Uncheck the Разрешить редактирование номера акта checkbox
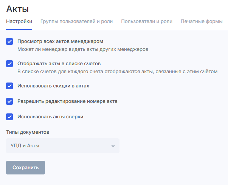Viewport: 228px width, 185px height. pyautogui.click(x=10, y=101)
